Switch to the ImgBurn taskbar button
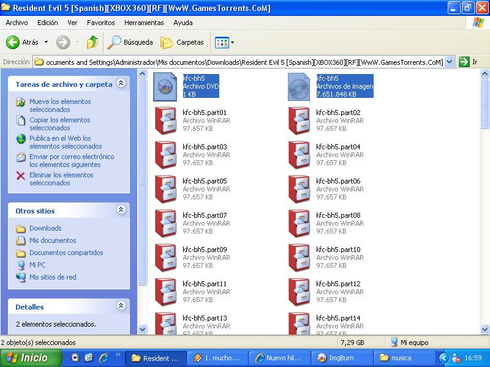 point(342,358)
